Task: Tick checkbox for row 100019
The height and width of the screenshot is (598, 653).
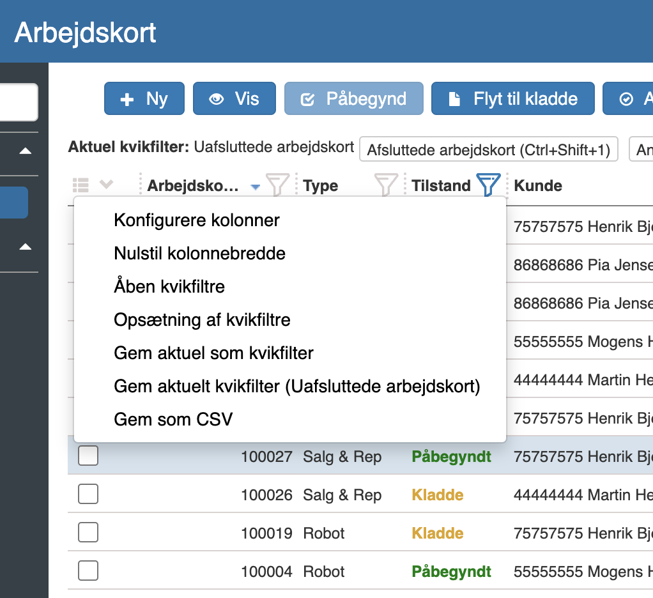Action: point(88,532)
